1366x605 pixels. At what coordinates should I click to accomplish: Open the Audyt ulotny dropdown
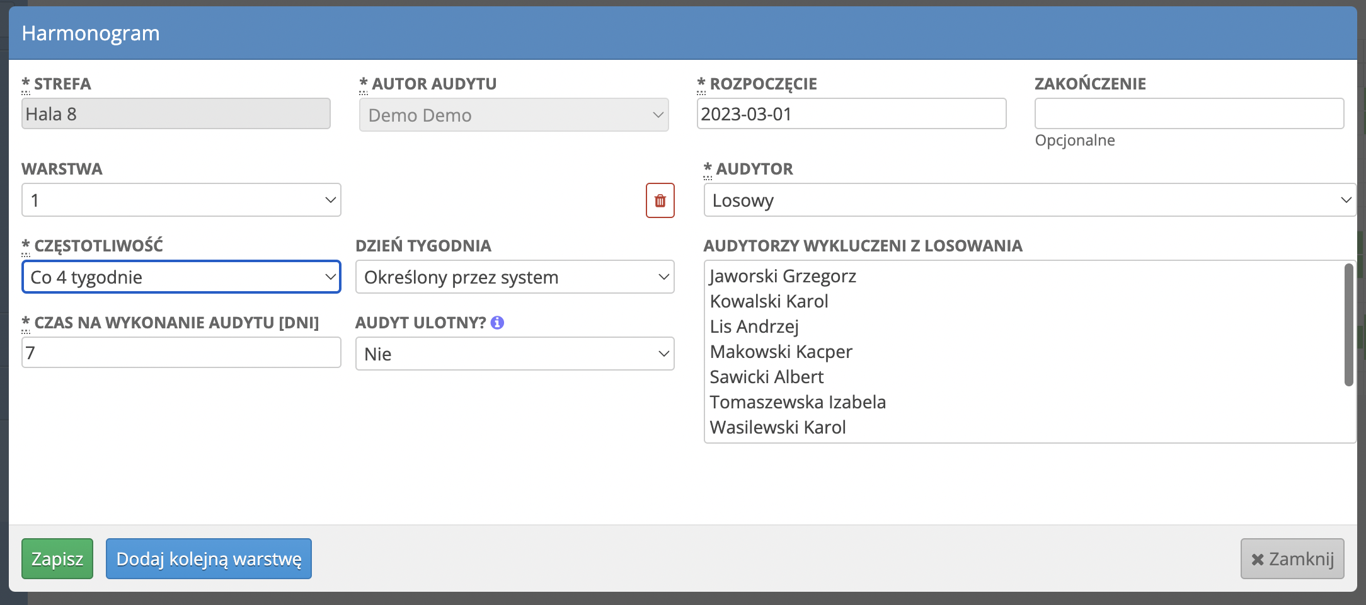(x=515, y=354)
